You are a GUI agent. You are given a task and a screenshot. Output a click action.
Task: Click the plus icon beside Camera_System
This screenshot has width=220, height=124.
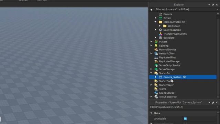click(185, 77)
